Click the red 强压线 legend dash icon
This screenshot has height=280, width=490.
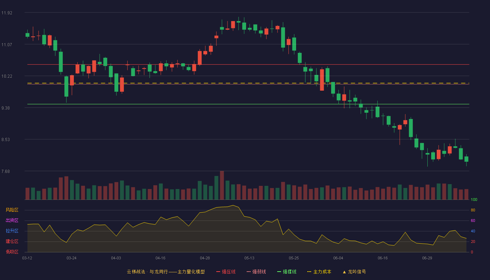218,272
